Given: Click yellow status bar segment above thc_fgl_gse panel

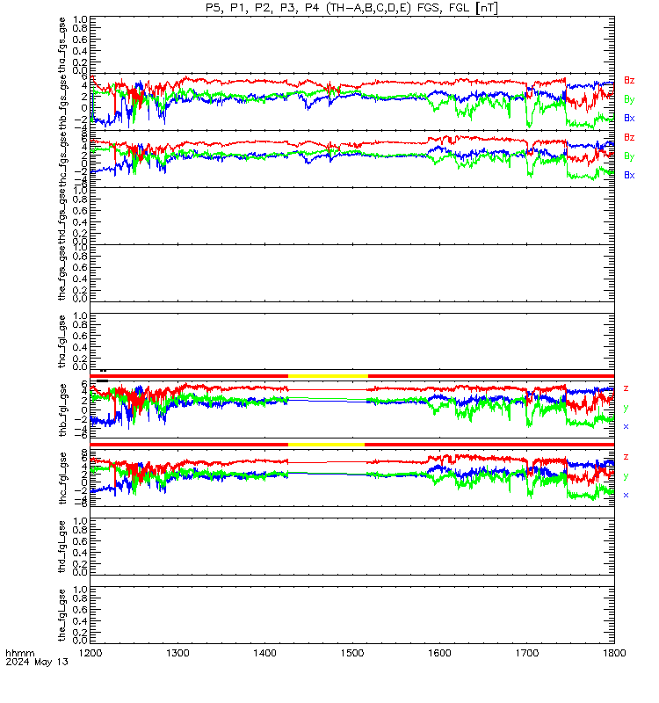Looking at the screenshot, I should [x=326, y=445].
